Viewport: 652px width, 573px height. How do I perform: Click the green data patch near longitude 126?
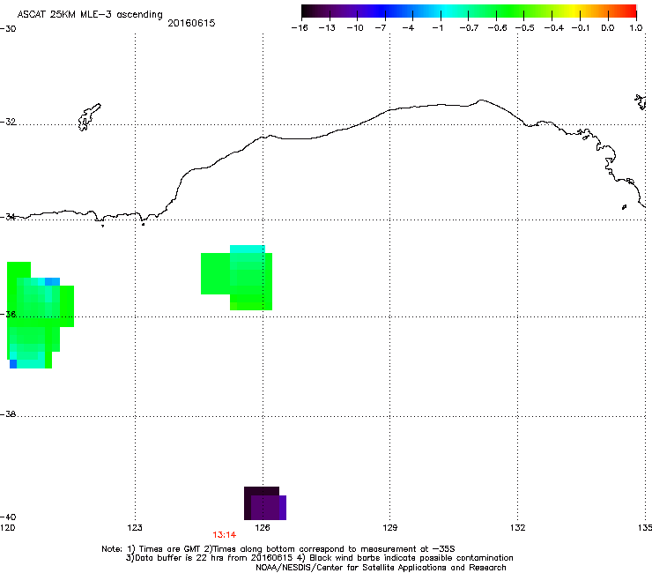(x=237, y=278)
